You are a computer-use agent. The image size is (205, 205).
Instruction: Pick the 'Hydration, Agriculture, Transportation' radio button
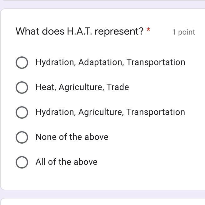[22, 112]
